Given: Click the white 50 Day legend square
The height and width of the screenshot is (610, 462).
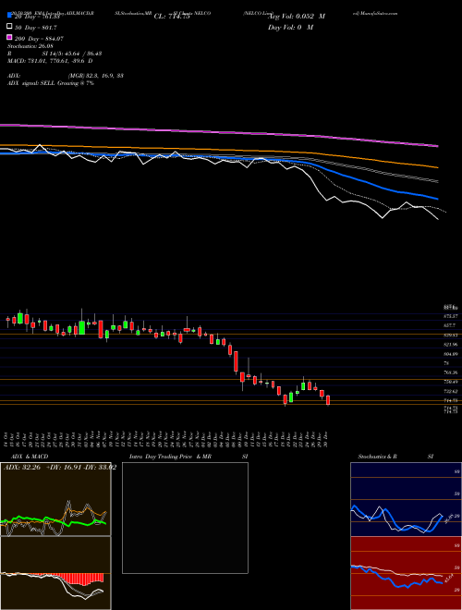Looking at the screenshot, I should (x=9, y=27).
